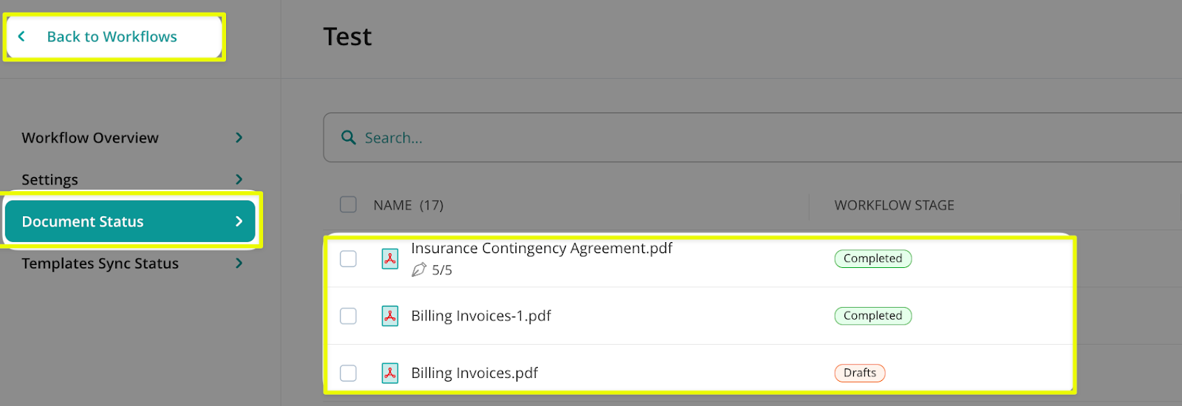Viewport: 1182px width, 406px height.
Task: Click the Drafts stage badge
Action: [859, 373]
